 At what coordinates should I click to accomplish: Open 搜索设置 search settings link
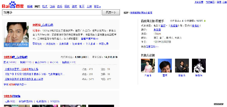pyautogui.click(x=199, y=2)
